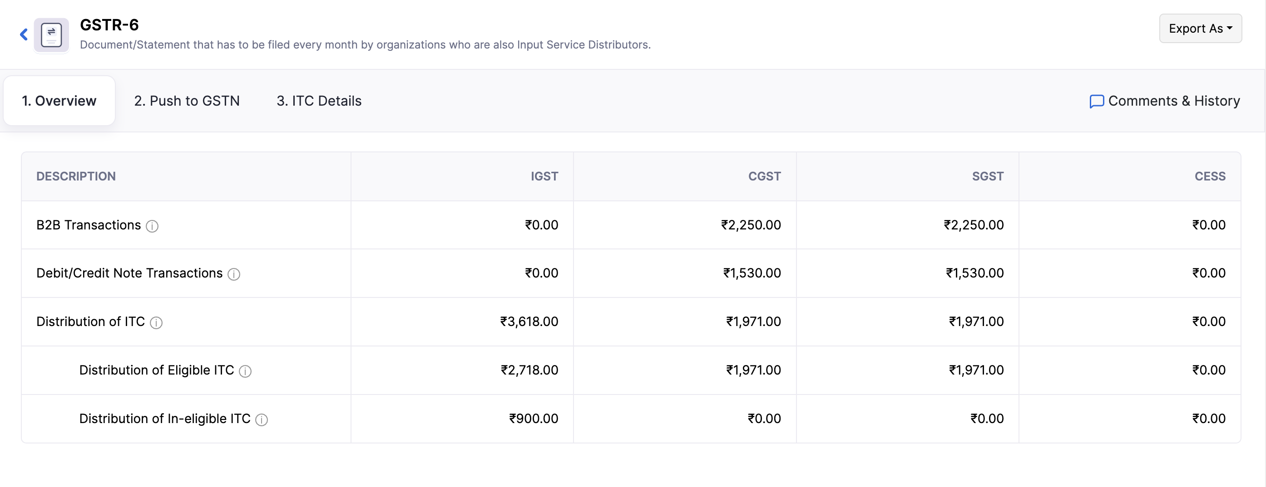Click info icon for Debit/Credit Note Transactions
The height and width of the screenshot is (487, 1266).
pyautogui.click(x=234, y=274)
